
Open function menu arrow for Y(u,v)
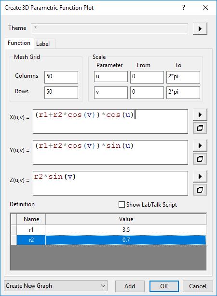tap(200, 145)
